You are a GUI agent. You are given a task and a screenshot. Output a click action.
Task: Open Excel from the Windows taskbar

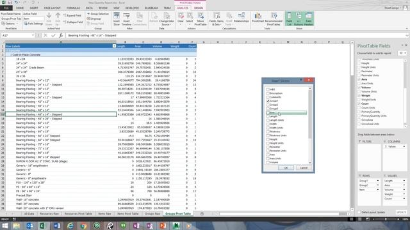43,226
